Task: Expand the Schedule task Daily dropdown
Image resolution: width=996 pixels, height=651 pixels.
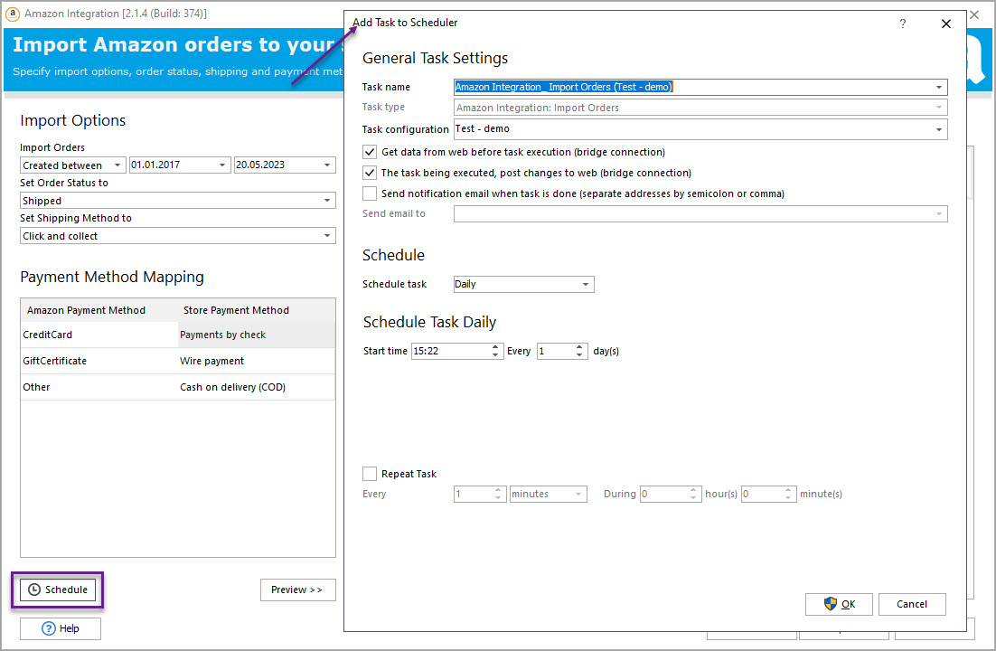Action: point(586,285)
